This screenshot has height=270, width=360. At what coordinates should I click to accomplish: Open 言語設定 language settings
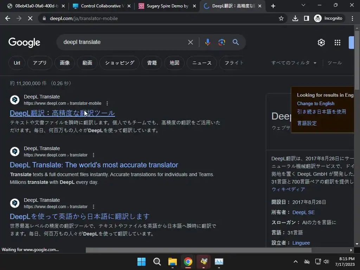307,123
